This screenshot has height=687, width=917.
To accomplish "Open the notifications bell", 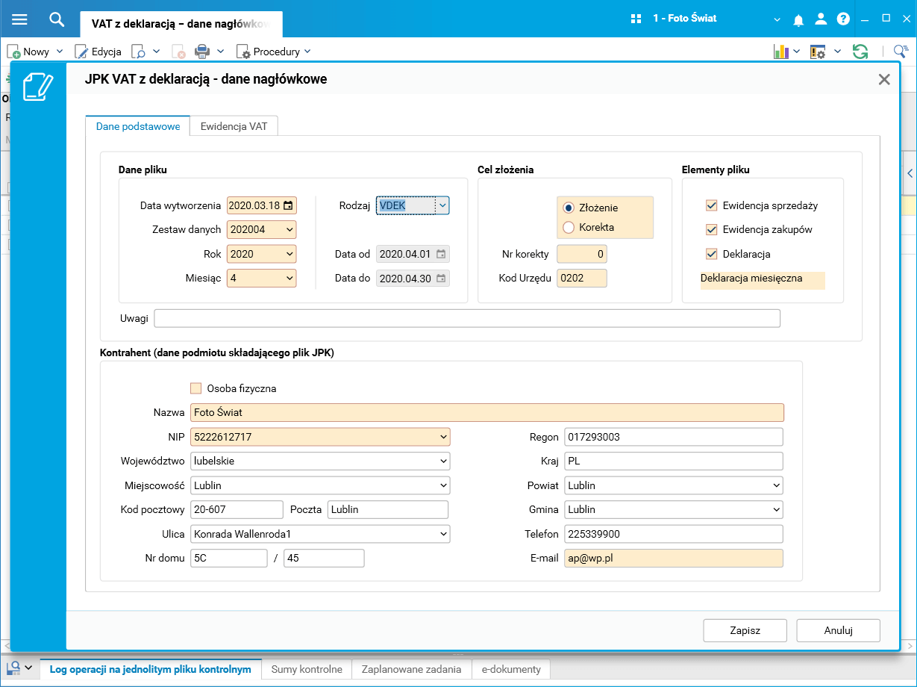I will pyautogui.click(x=798, y=19).
